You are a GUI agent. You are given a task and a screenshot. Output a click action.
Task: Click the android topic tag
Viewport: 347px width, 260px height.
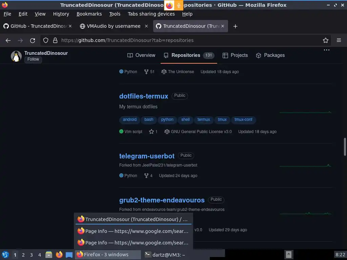point(130,120)
